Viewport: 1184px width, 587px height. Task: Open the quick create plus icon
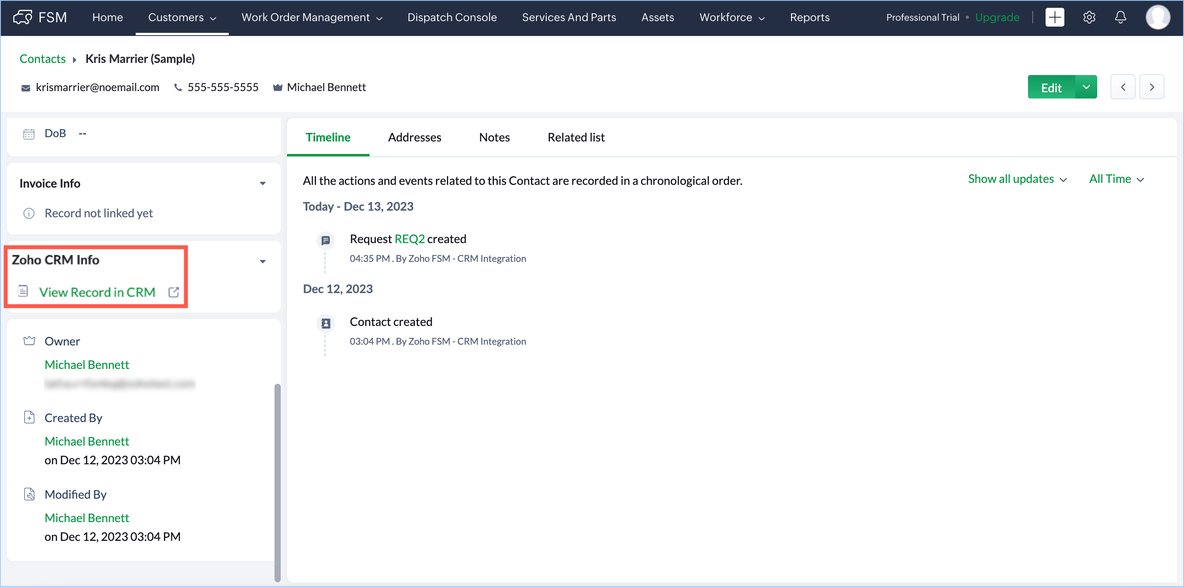pos(1055,18)
